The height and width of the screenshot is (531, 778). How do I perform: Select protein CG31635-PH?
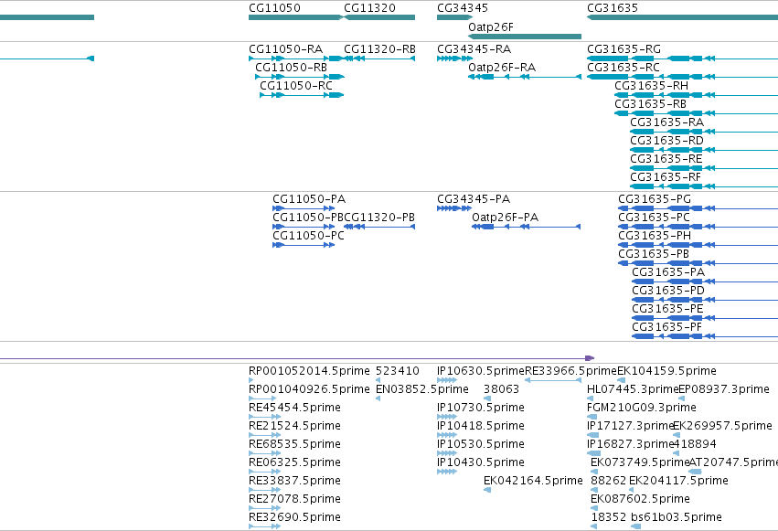coord(655,236)
